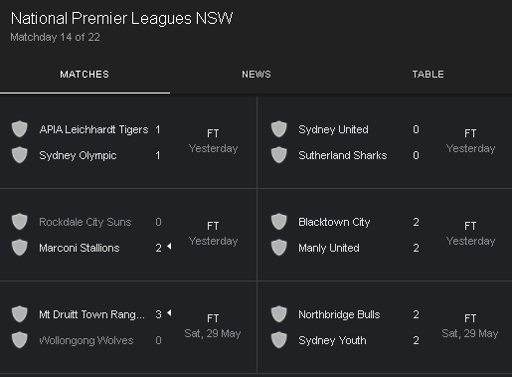The width and height of the screenshot is (512, 377).
Task: Click the National Premier Leagues NSW heading
Action: point(121,18)
